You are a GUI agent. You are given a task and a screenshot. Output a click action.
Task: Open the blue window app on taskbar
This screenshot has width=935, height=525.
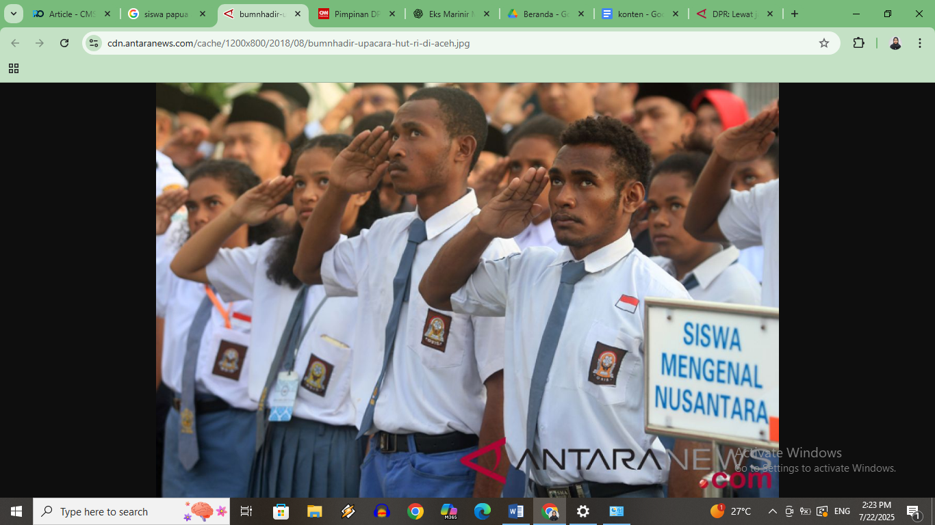click(x=617, y=511)
